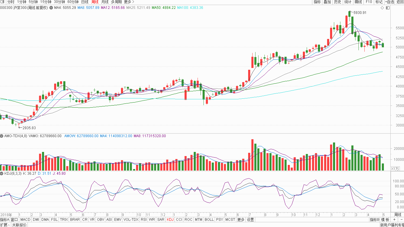Image resolution: width=404 pixels, height=227 pixels.
Task: Open the 历史 history button
Action: click(337, 2)
